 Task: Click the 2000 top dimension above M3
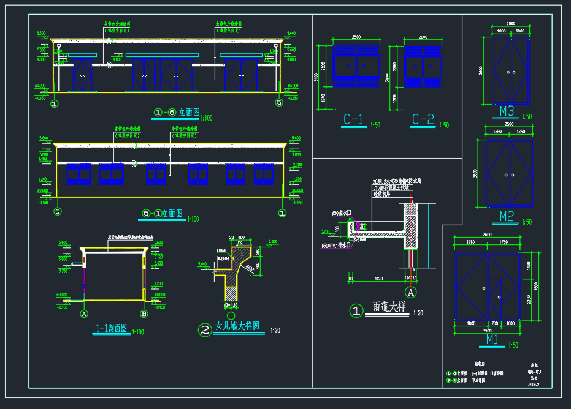coord(510,23)
